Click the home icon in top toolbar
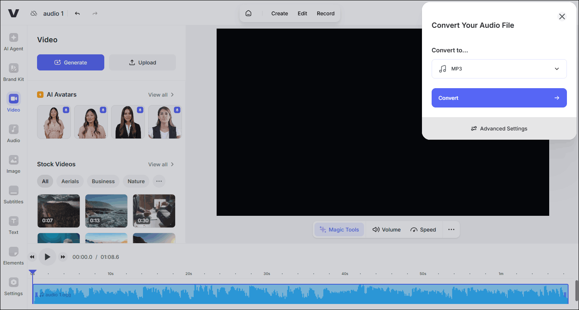Screen dimensions: 579x310 tap(248, 13)
